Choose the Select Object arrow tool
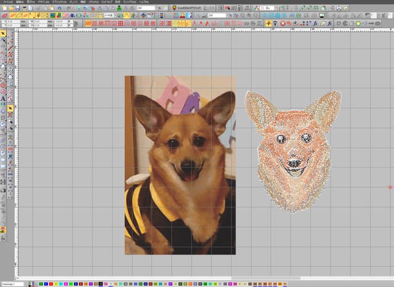Screen dimensions: 394x287 tap(3, 33)
